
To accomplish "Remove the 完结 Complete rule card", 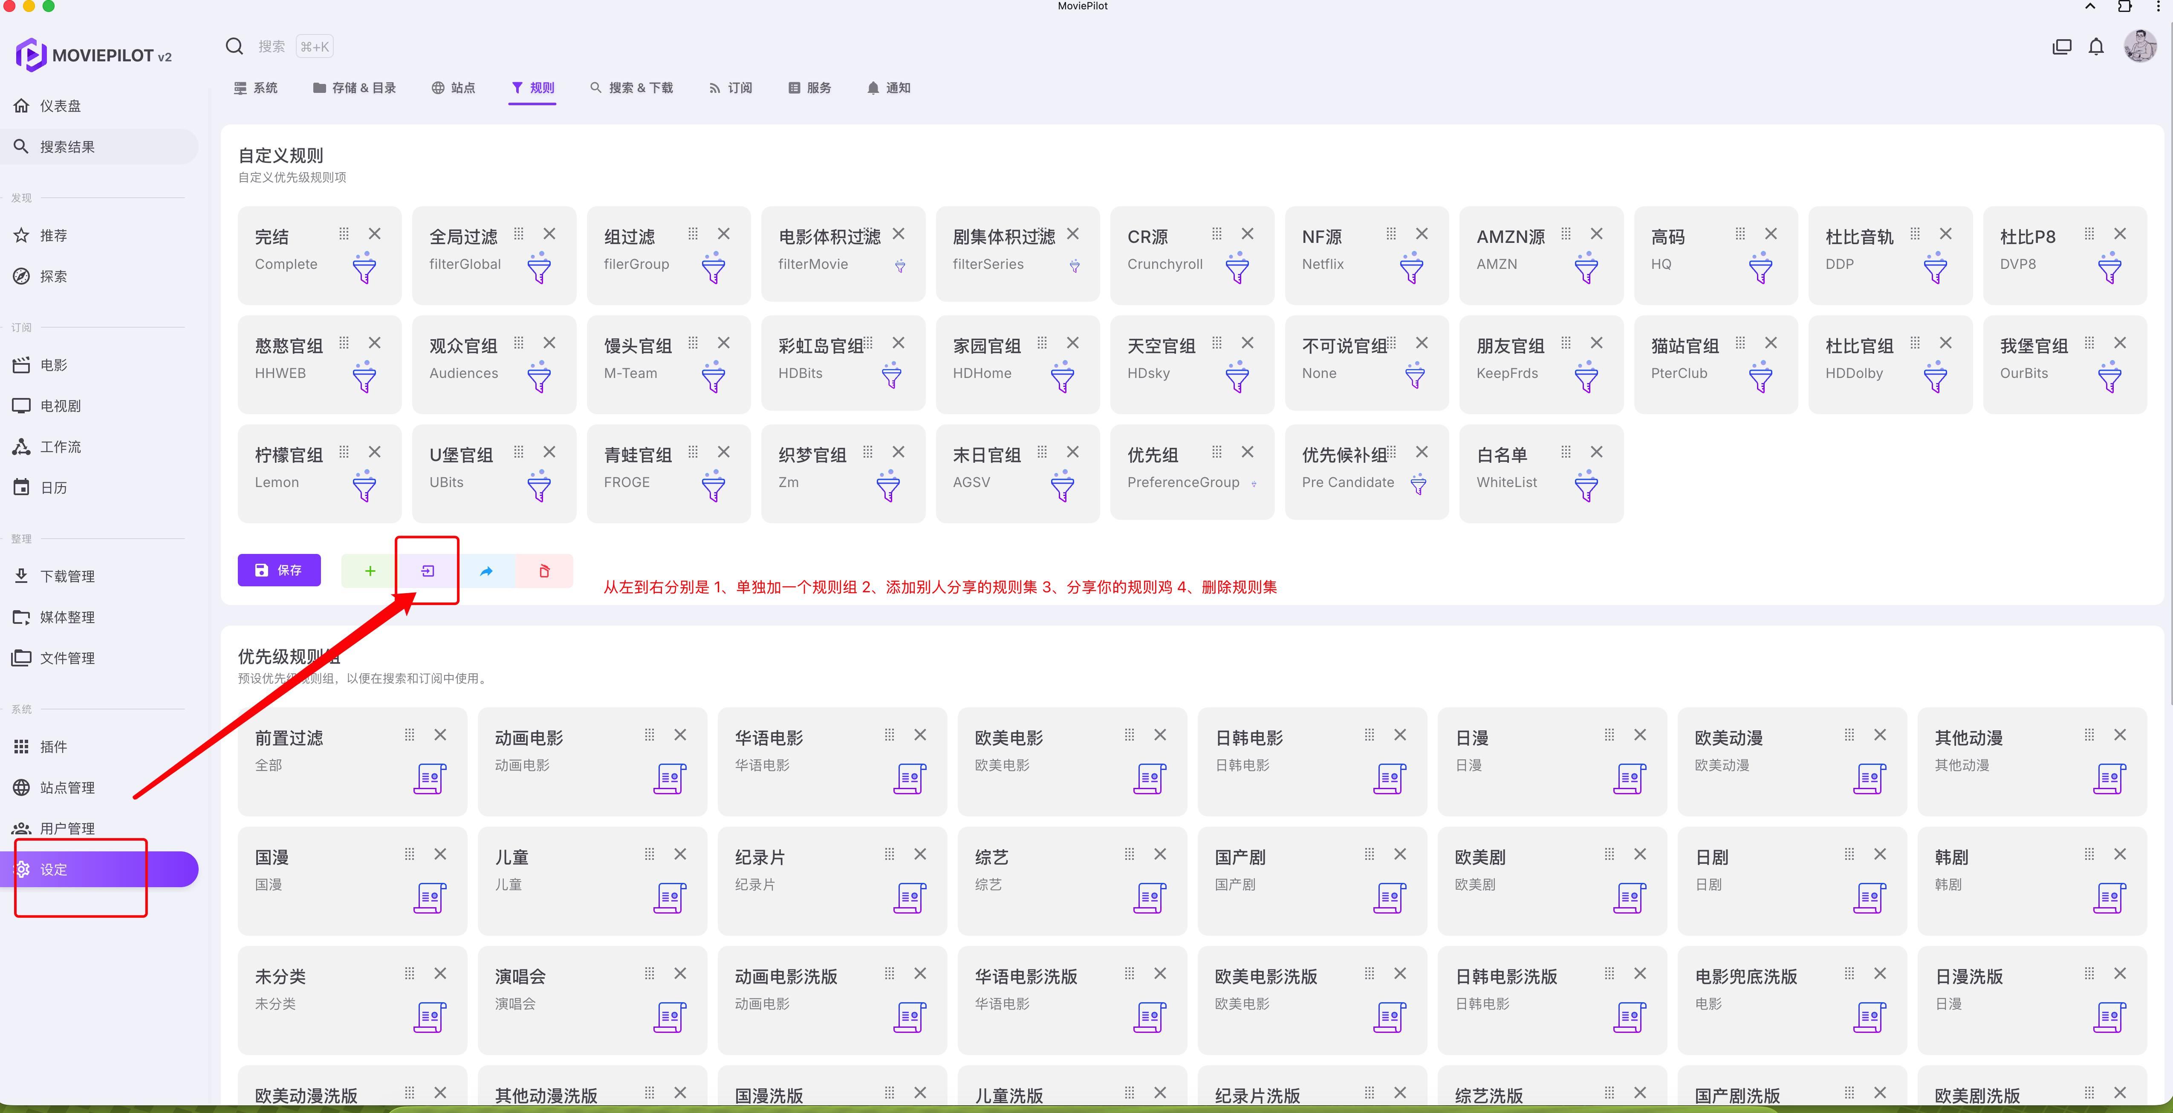I will 375,234.
